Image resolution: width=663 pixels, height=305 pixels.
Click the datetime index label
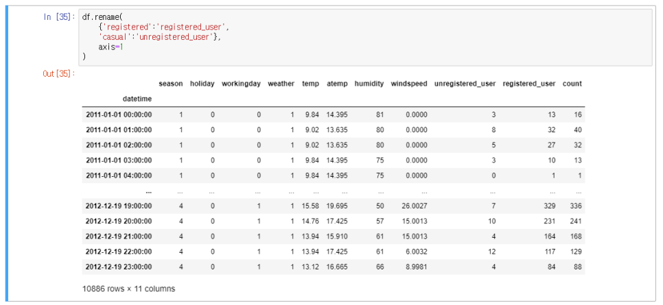[137, 99]
